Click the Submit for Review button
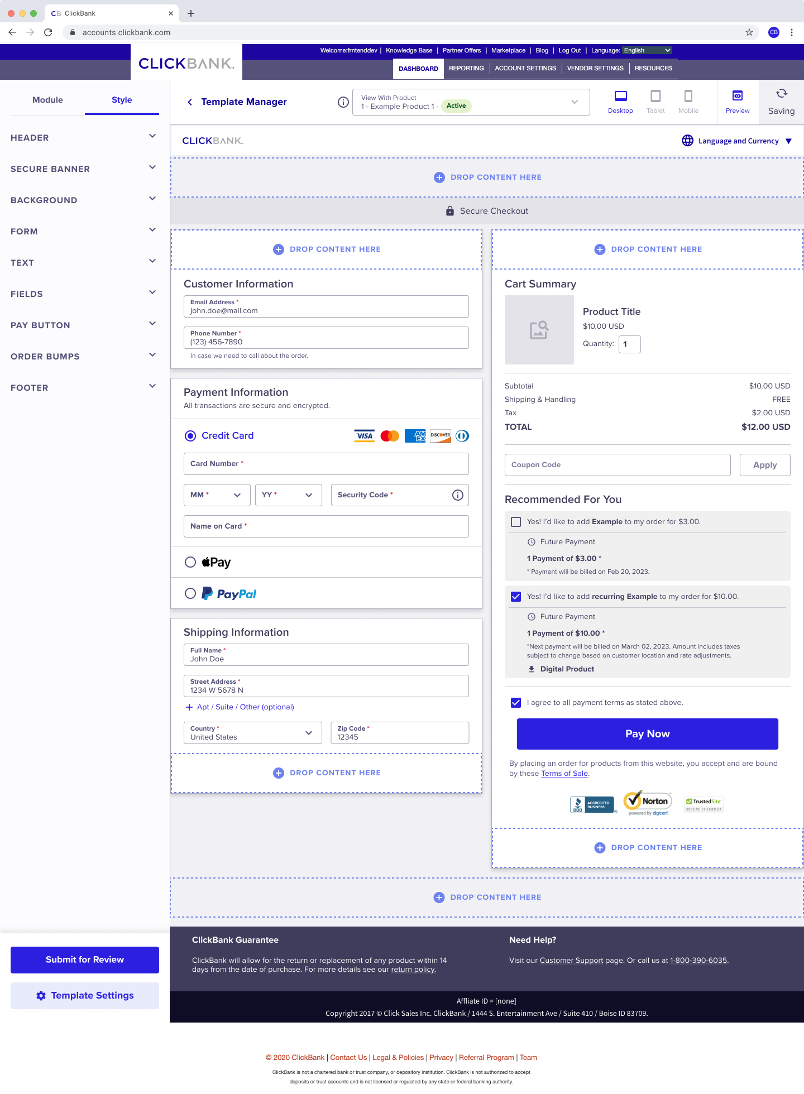804x1094 pixels. pyautogui.click(x=85, y=960)
